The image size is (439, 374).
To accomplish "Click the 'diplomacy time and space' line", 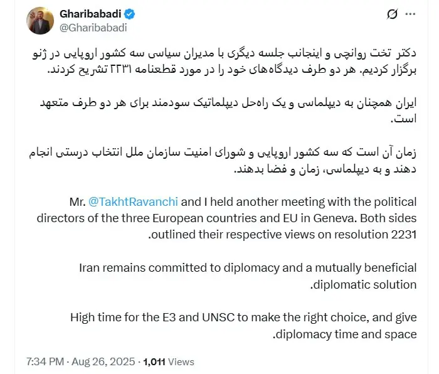I will pyautogui.click(x=345, y=334).
